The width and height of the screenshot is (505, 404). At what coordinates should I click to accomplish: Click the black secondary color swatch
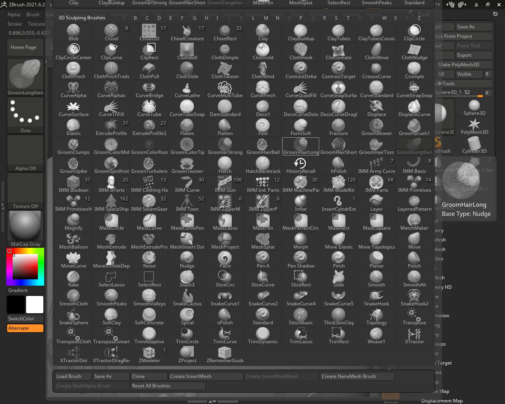pos(16,305)
